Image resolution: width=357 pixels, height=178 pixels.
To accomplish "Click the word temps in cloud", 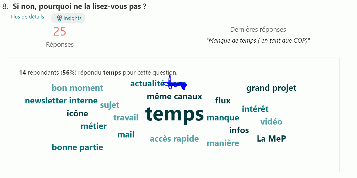I will point(174,114).
